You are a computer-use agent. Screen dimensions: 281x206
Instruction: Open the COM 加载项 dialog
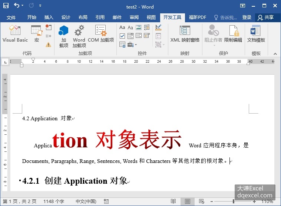pyautogui.click(x=101, y=34)
